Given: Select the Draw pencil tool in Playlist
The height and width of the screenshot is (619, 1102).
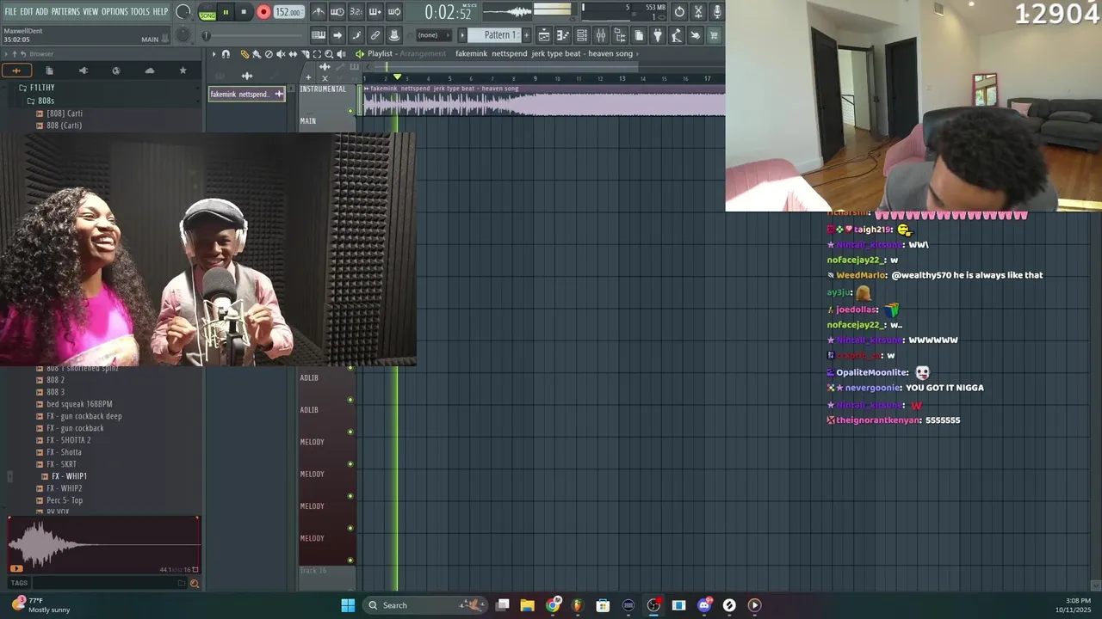Looking at the screenshot, I should tap(245, 53).
